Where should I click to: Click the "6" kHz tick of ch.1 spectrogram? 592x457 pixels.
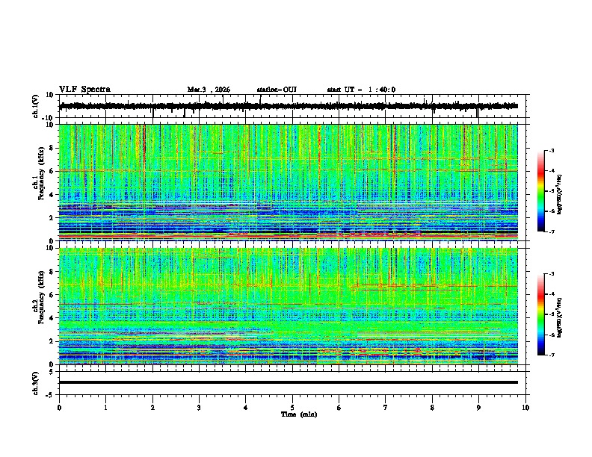tap(52, 171)
